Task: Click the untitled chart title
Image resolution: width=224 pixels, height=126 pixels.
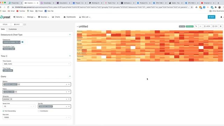Action: (x=83, y=27)
